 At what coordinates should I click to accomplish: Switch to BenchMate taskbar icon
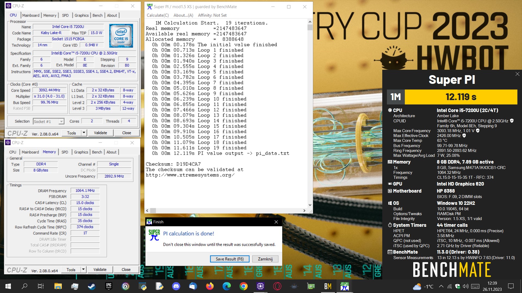[328, 286]
